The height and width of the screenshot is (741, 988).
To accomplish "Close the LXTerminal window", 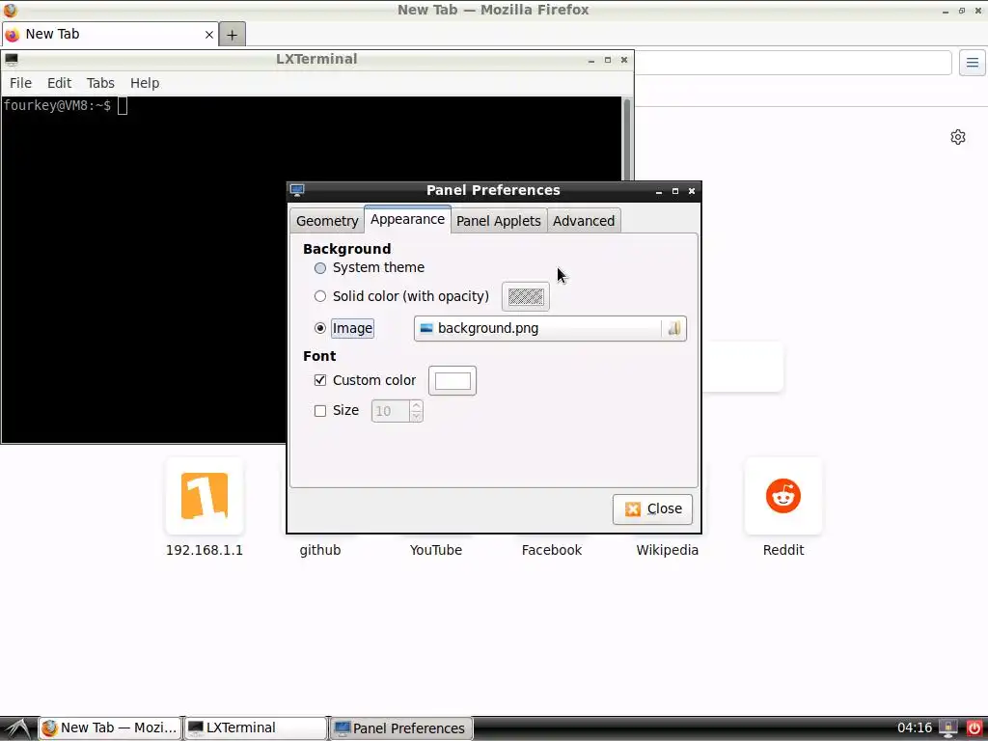I will (x=624, y=60).
